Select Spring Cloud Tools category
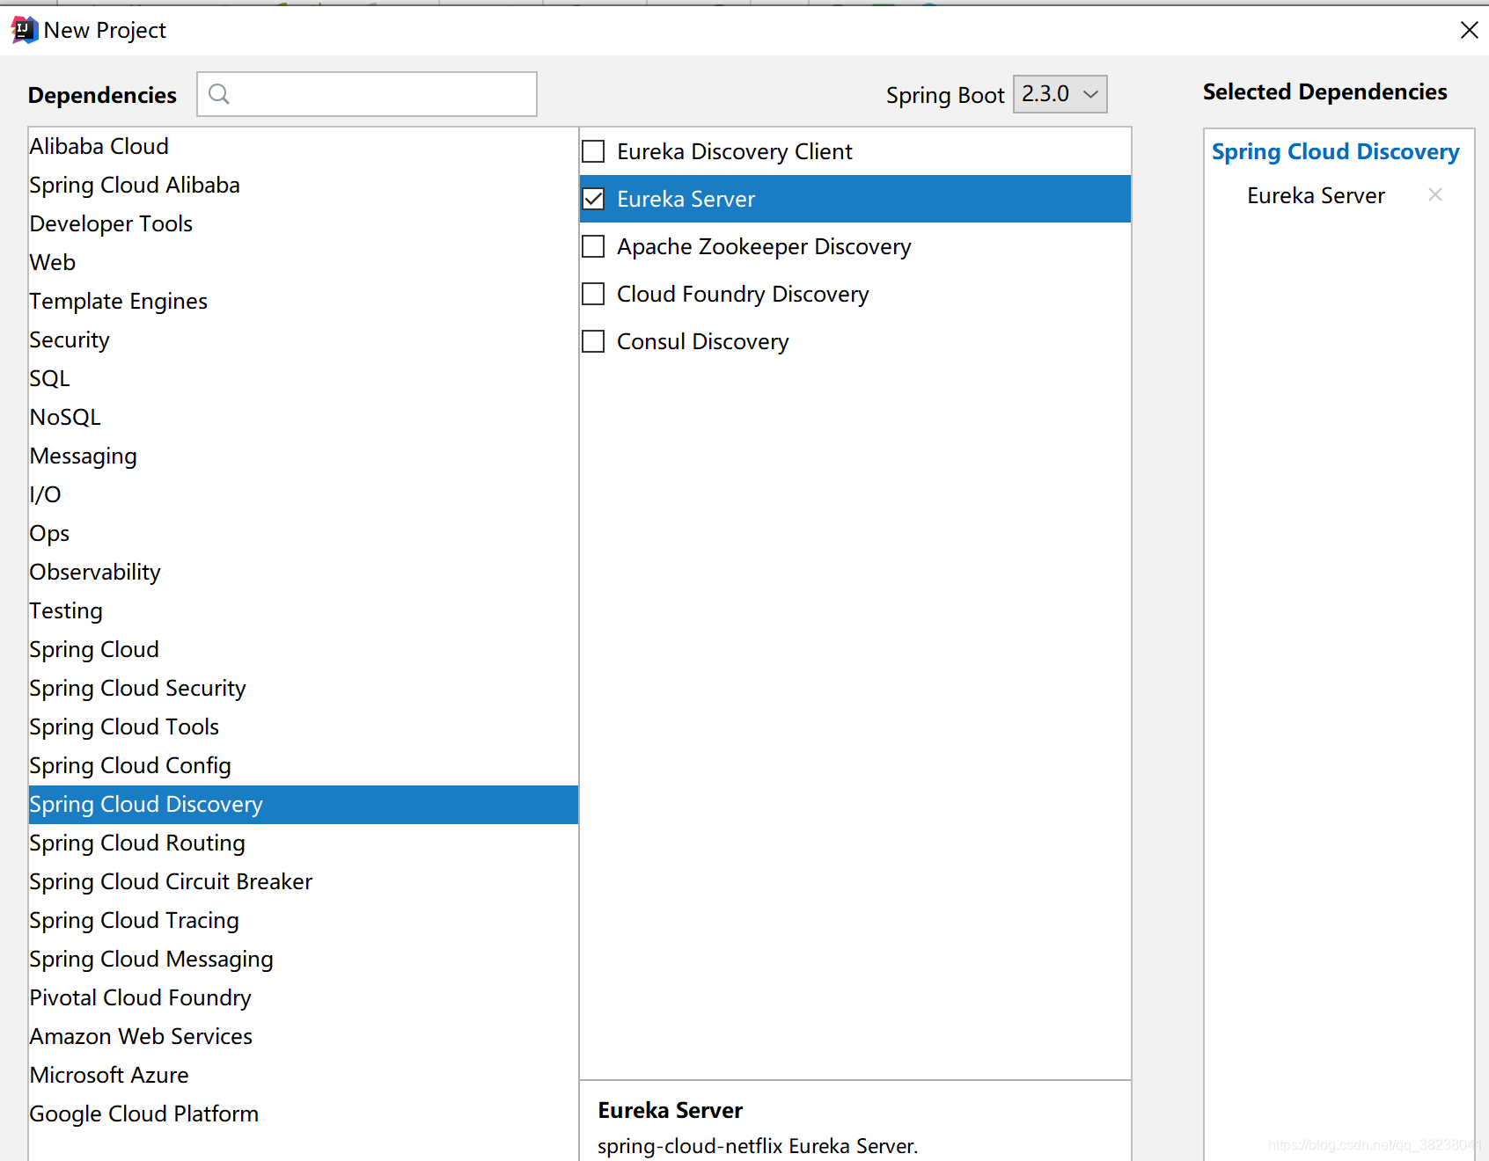 pos(303,727)
